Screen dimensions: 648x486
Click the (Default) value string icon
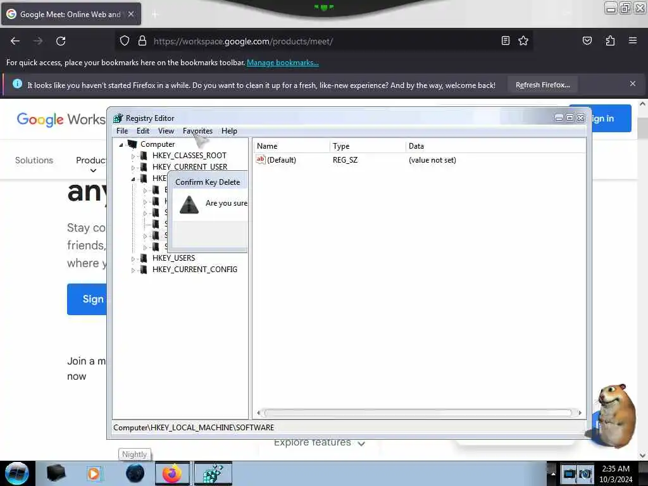(x=260, y=159)
